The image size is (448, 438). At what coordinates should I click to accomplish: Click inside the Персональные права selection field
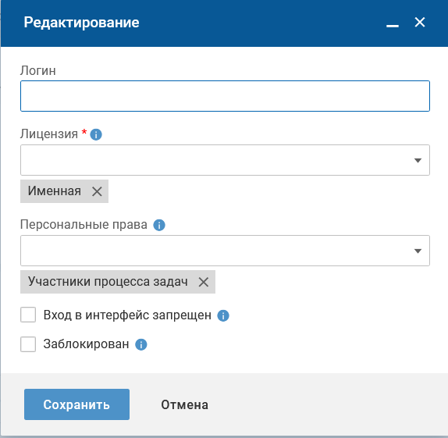click(x=225, y=251)
